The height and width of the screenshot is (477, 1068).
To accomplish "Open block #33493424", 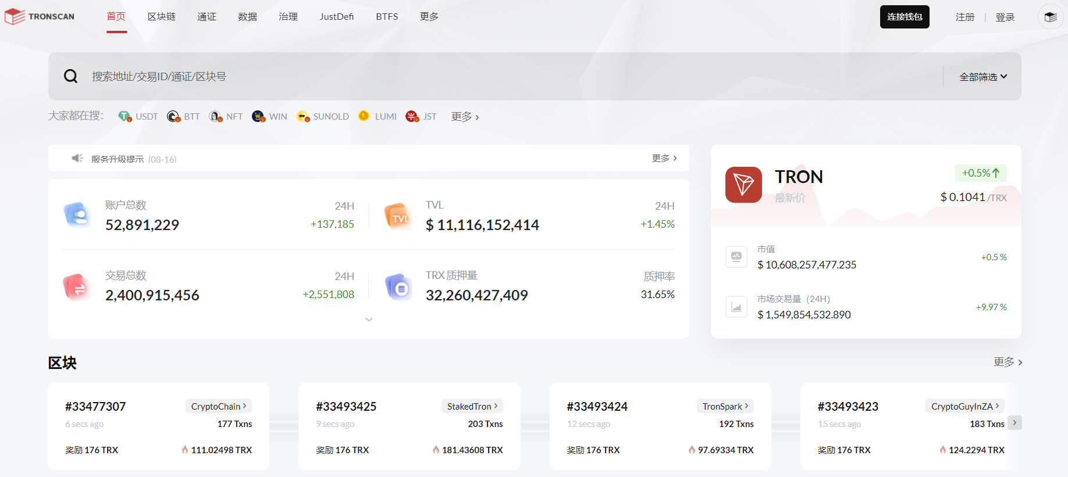I will pyautogui.click(x=597, y=406).
